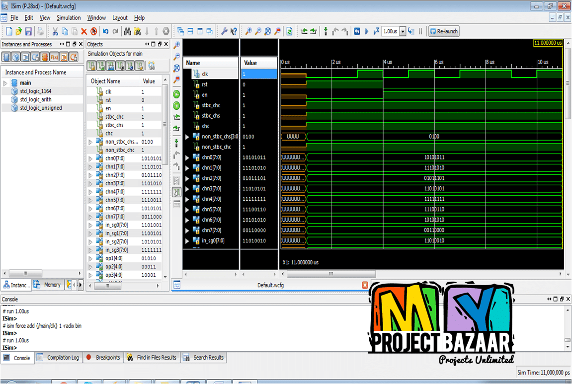572x384 pixels.
Task: Click the Run All play icon
Action: pyautogui.click(x=367, y=31)
